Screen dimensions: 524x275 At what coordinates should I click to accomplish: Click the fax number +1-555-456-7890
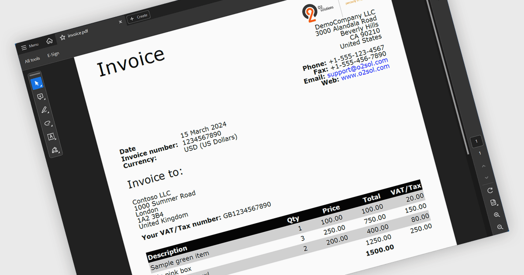359,61
